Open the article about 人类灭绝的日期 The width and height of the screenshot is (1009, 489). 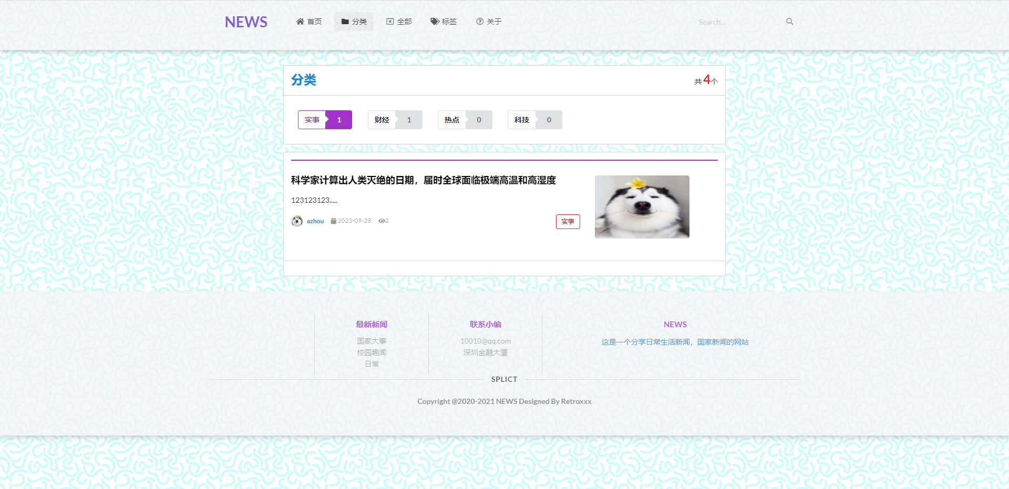[423, 180]
